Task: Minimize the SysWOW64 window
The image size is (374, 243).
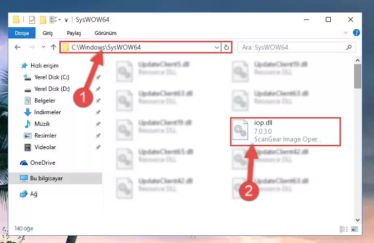Action: click(306, 19)
